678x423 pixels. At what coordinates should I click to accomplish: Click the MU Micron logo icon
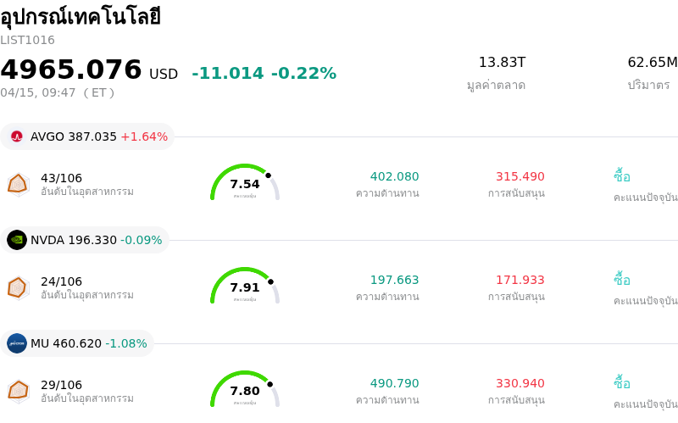(17, 343)
